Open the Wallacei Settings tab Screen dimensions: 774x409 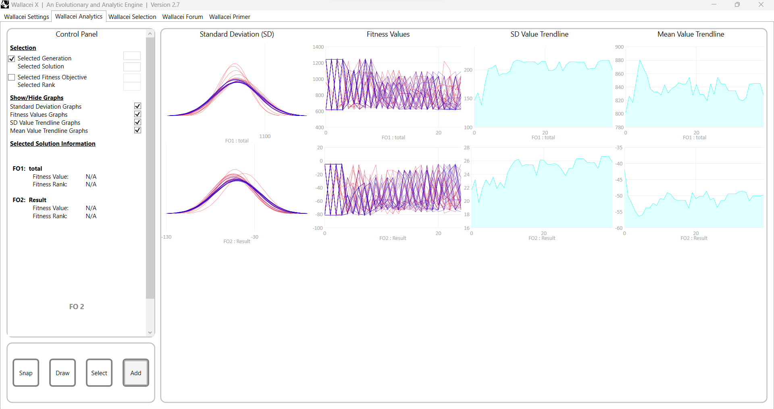[x=26, y=17]
